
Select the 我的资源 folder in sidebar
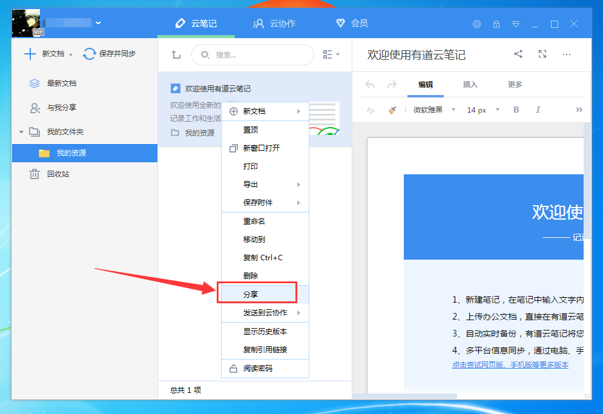[x=85, y=153]
